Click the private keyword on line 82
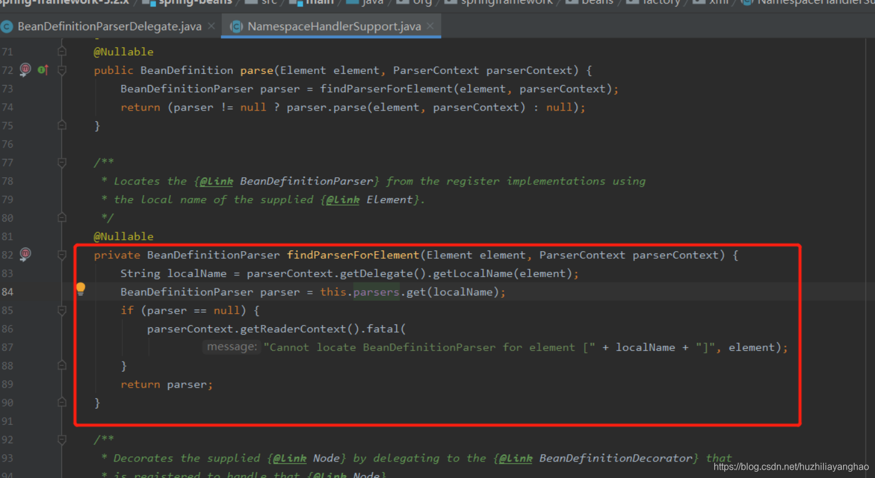Image resolution: width=875 pixels, height=478 pixels. [x=117, y=255]
